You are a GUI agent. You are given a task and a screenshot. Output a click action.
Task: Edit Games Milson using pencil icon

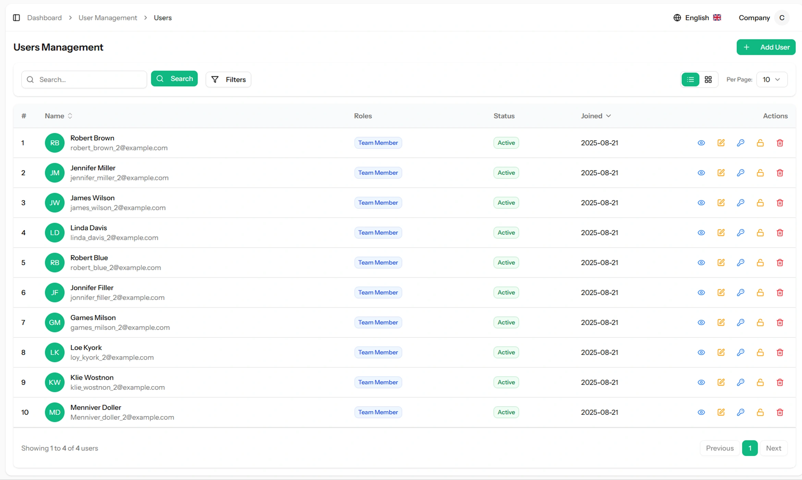(x=721, y=322)
